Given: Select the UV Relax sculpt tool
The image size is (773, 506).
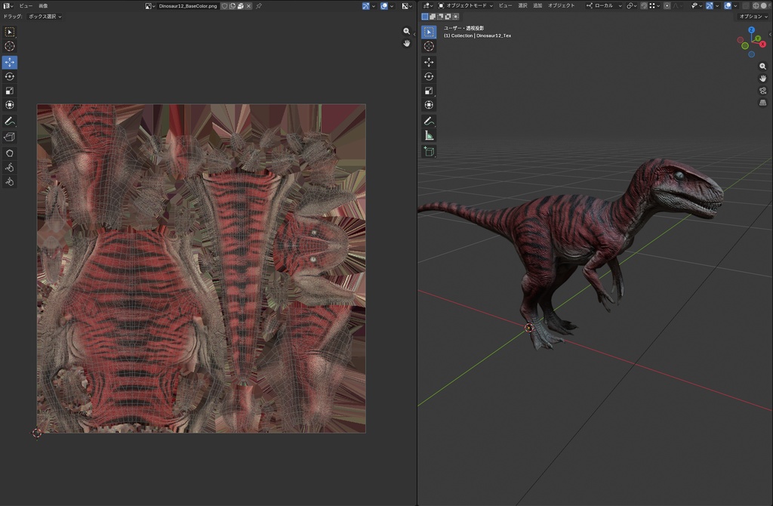Looking at the screenshot, I should click(9, 168).
